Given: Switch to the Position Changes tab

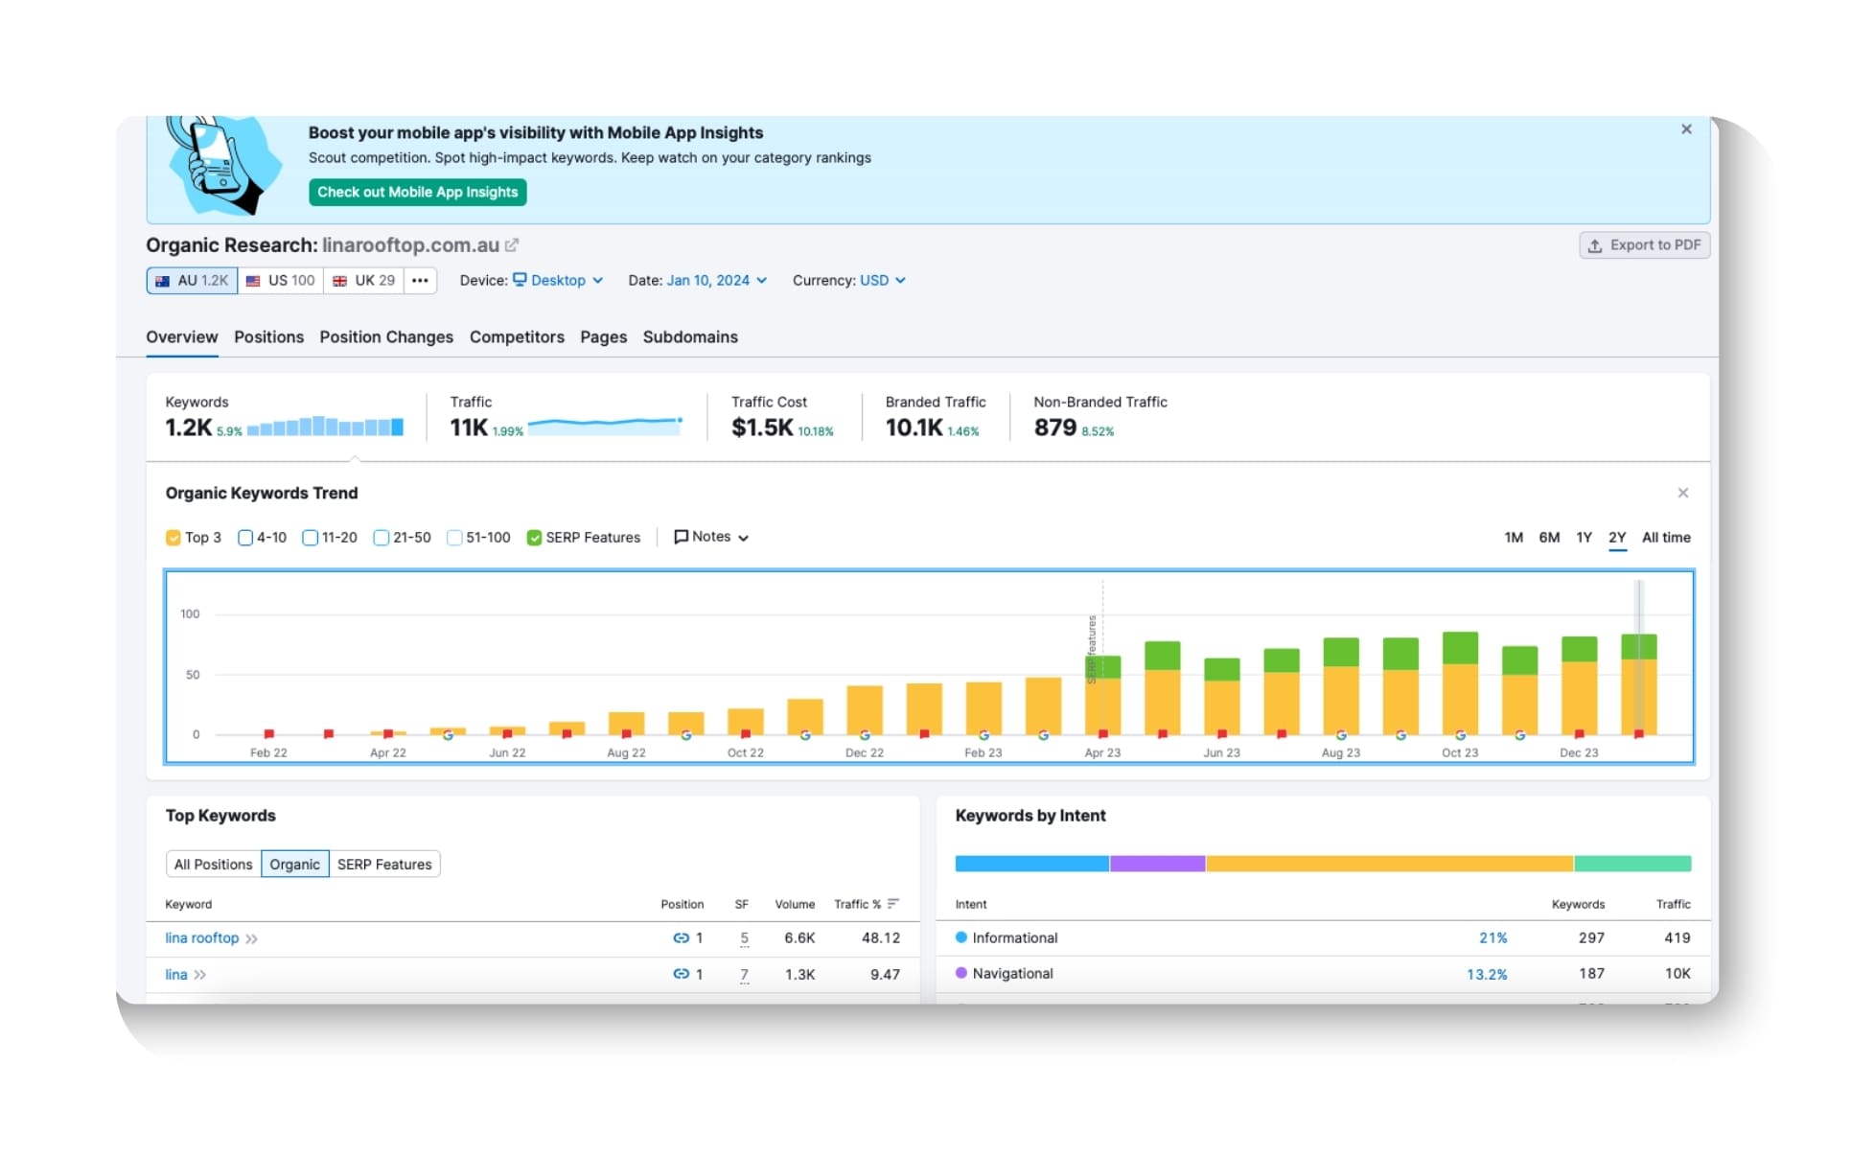Looking at the screenshot, I should (386, 337).
